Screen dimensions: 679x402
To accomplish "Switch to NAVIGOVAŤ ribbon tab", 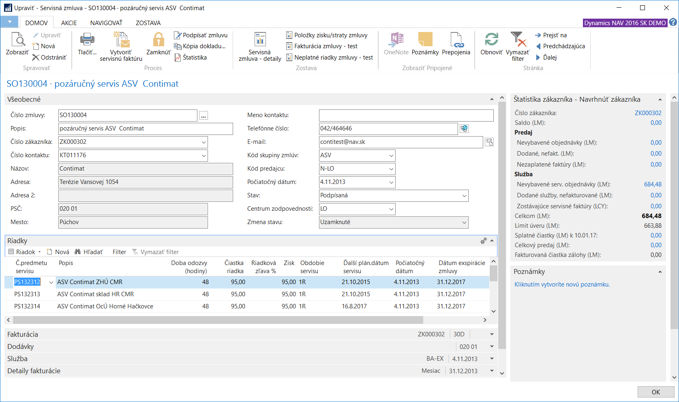I will (x=106, y=23).
